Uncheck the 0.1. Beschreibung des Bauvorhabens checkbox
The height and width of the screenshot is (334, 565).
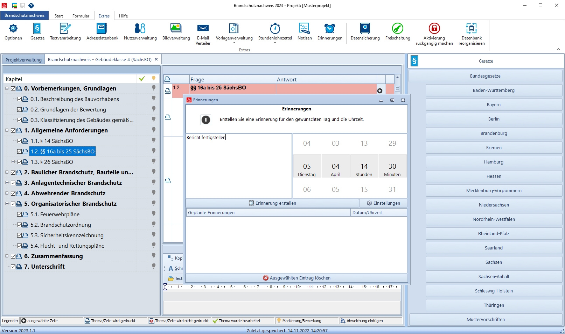[20, 99]
